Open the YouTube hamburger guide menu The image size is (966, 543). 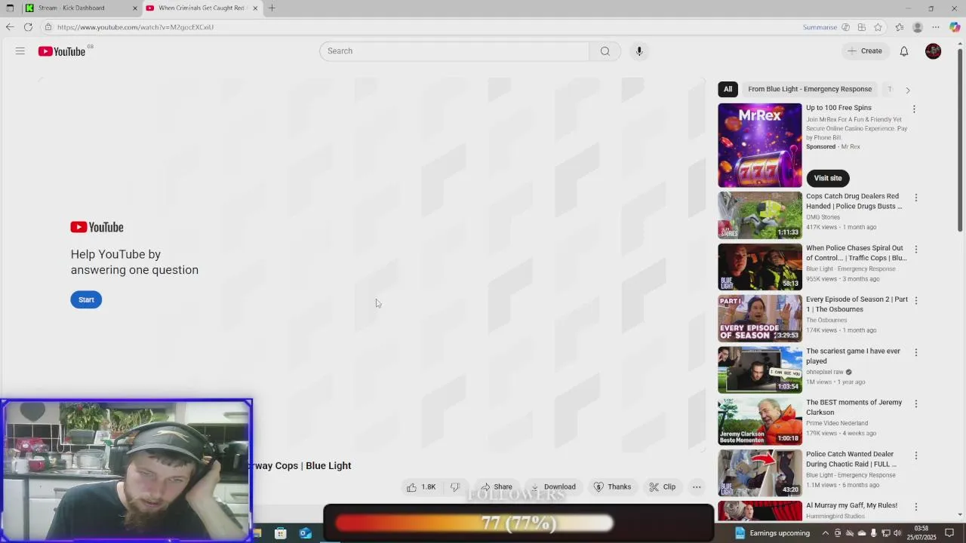point(20,51)
